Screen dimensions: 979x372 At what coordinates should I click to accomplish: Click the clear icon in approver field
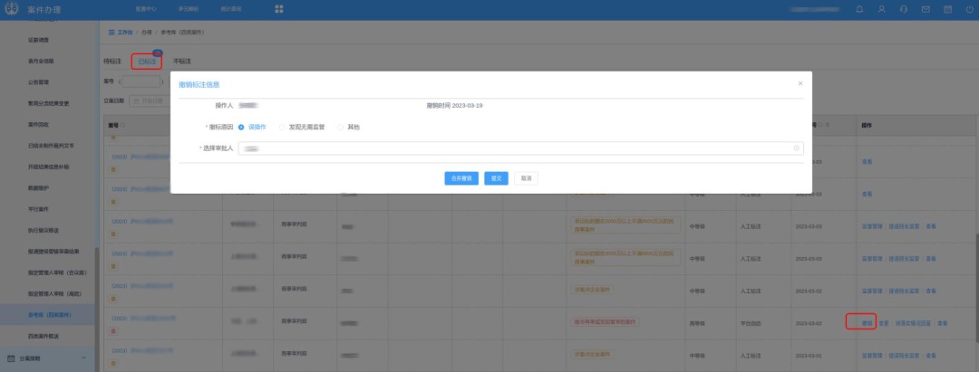[796, 148]
